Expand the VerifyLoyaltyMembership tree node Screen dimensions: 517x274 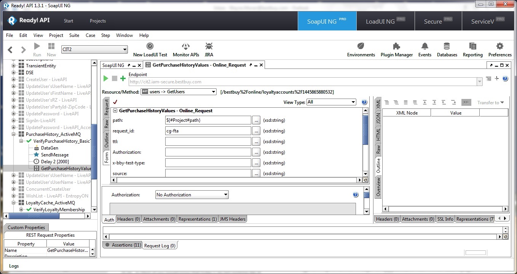tap(21, 210)
